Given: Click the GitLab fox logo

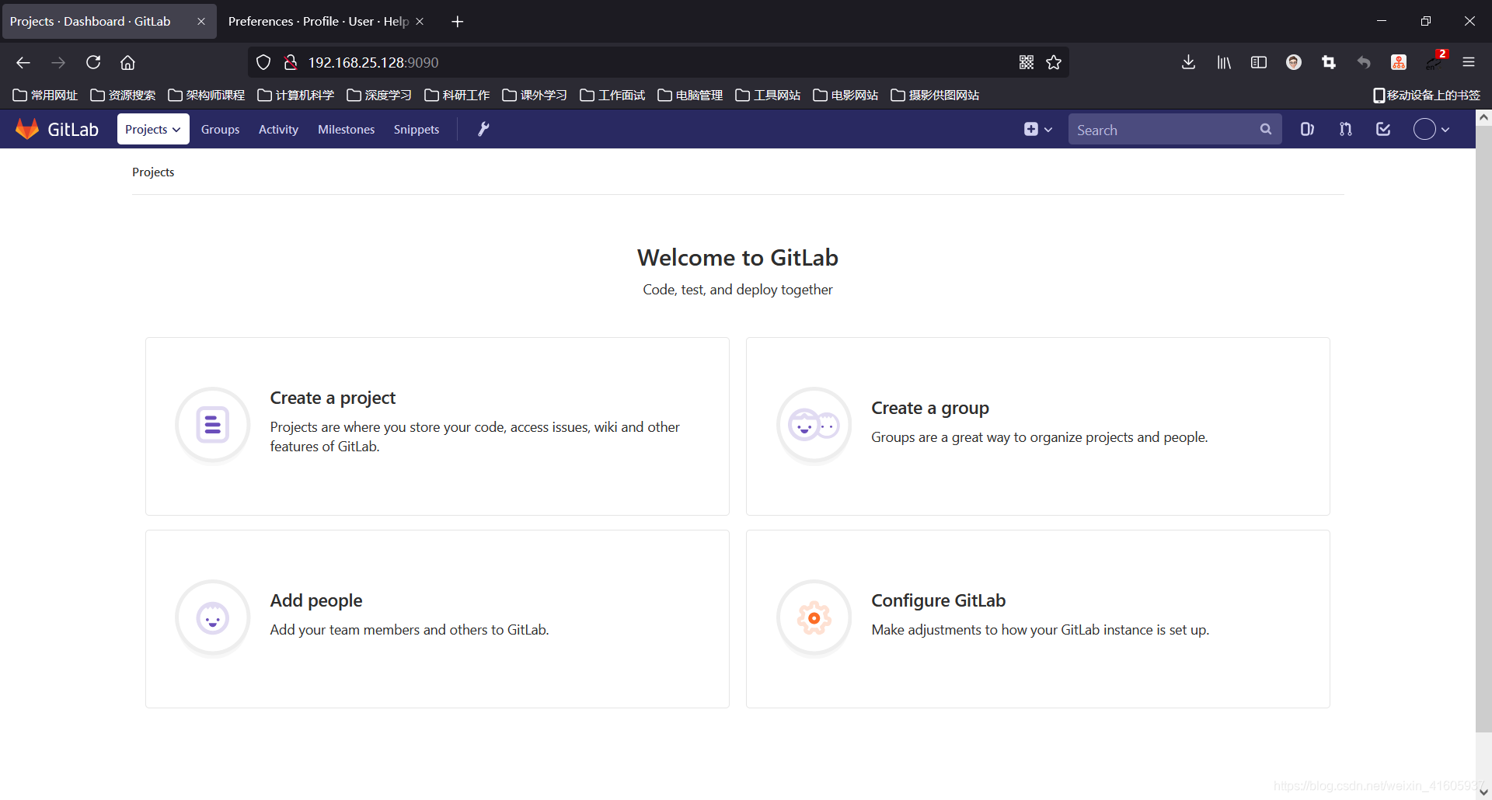Looking at the screenshot, I should [27, 129].
